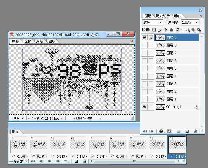Click the lock all padlock icon

pyautogui.click(x=171, y=30)
